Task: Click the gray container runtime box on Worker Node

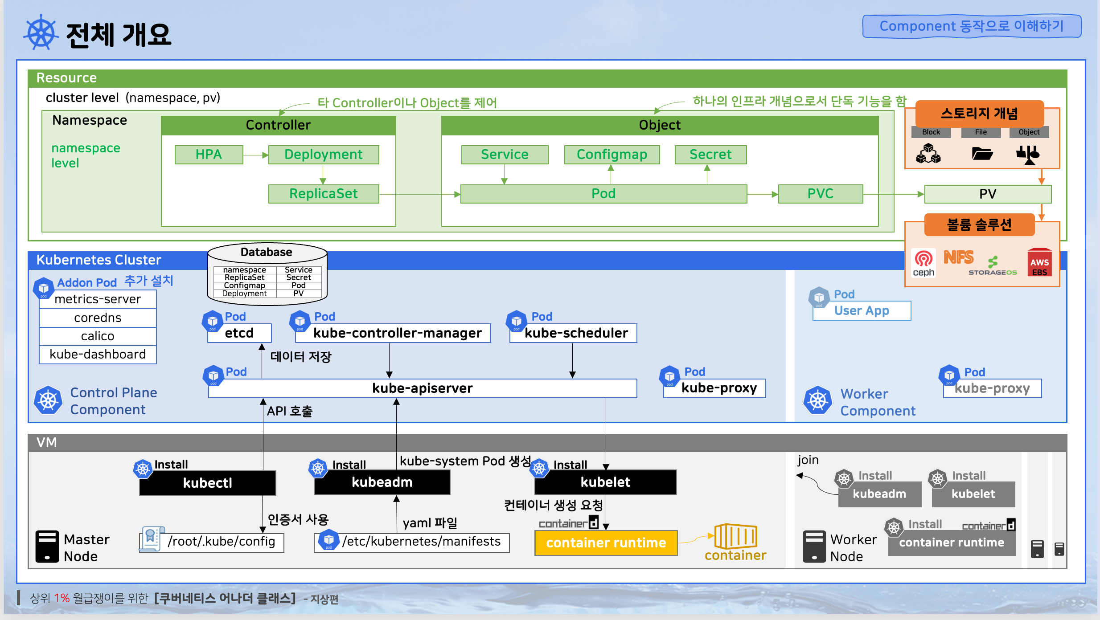Action: pyautogui.click(x=952, y=543)
